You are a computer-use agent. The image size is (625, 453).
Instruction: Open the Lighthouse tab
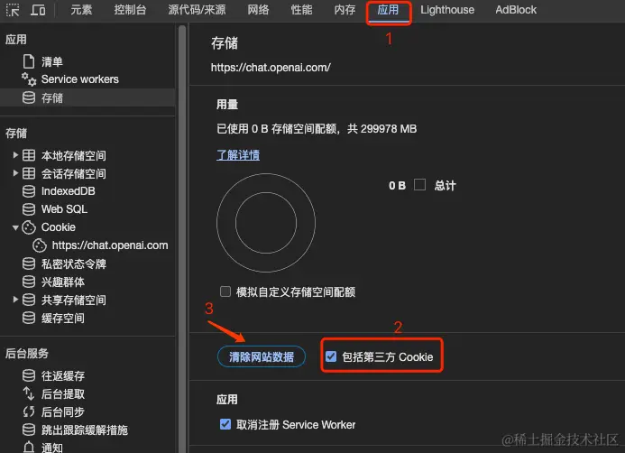tap(447, 10)
